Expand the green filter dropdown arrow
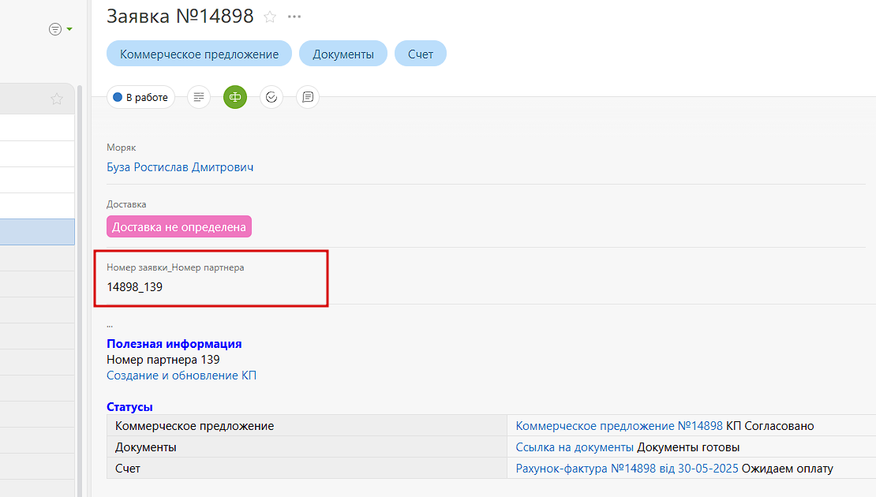The height and width of the screenshot is (497, 876). [x=69, y=29]
